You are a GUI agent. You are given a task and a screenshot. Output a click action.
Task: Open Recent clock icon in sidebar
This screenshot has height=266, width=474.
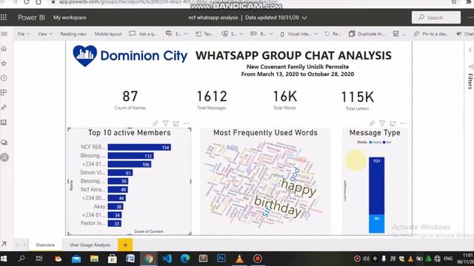[x=4, y=78]
